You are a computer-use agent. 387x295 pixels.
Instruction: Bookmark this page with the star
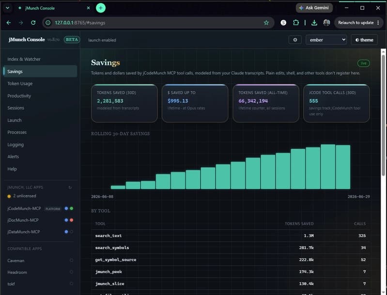coord(266,23)
